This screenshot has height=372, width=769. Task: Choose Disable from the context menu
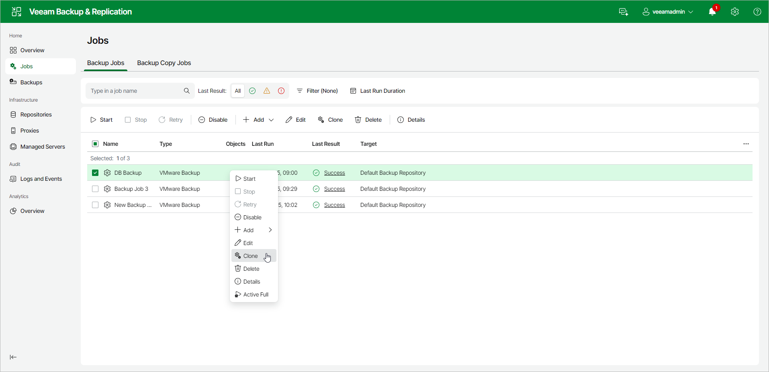(x=254, y=217)
